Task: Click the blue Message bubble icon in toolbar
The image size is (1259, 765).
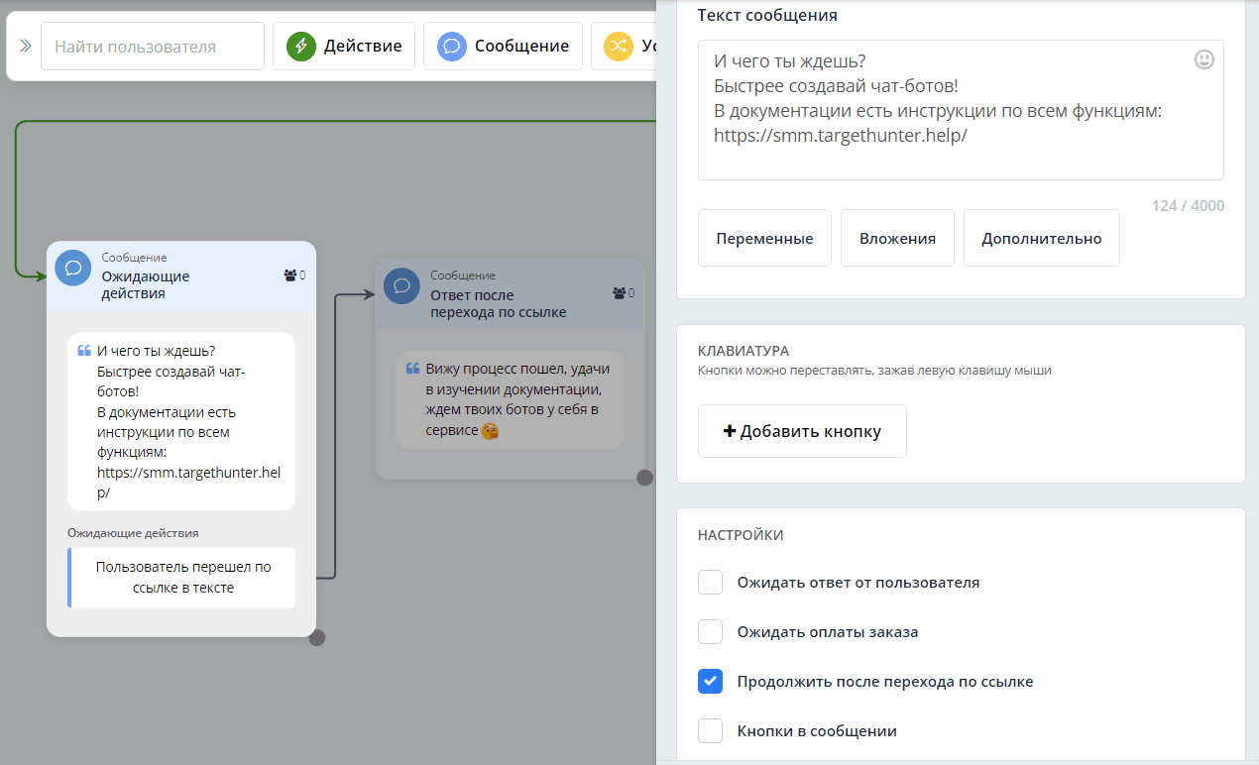Action: click(x=452, y=47)
